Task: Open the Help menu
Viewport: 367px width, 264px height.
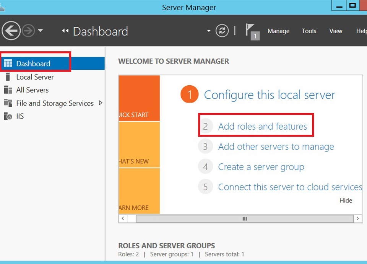Action: [x=361, y=31]
